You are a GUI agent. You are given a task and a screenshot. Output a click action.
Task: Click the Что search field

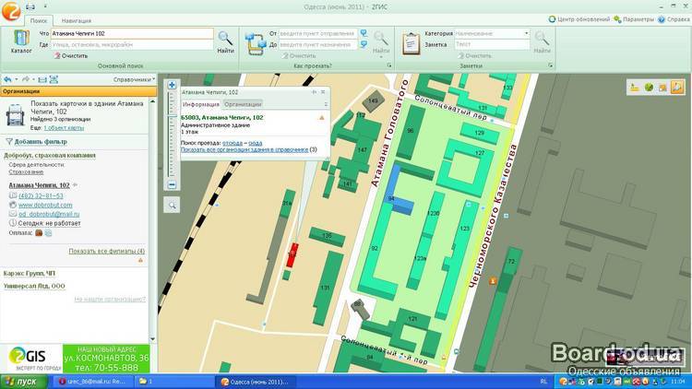[132, 33]
